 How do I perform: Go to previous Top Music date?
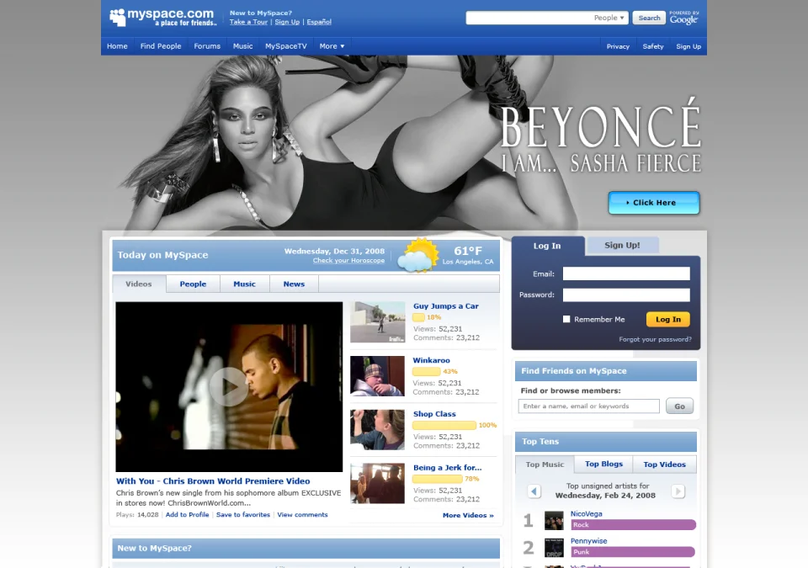(534, 491)
